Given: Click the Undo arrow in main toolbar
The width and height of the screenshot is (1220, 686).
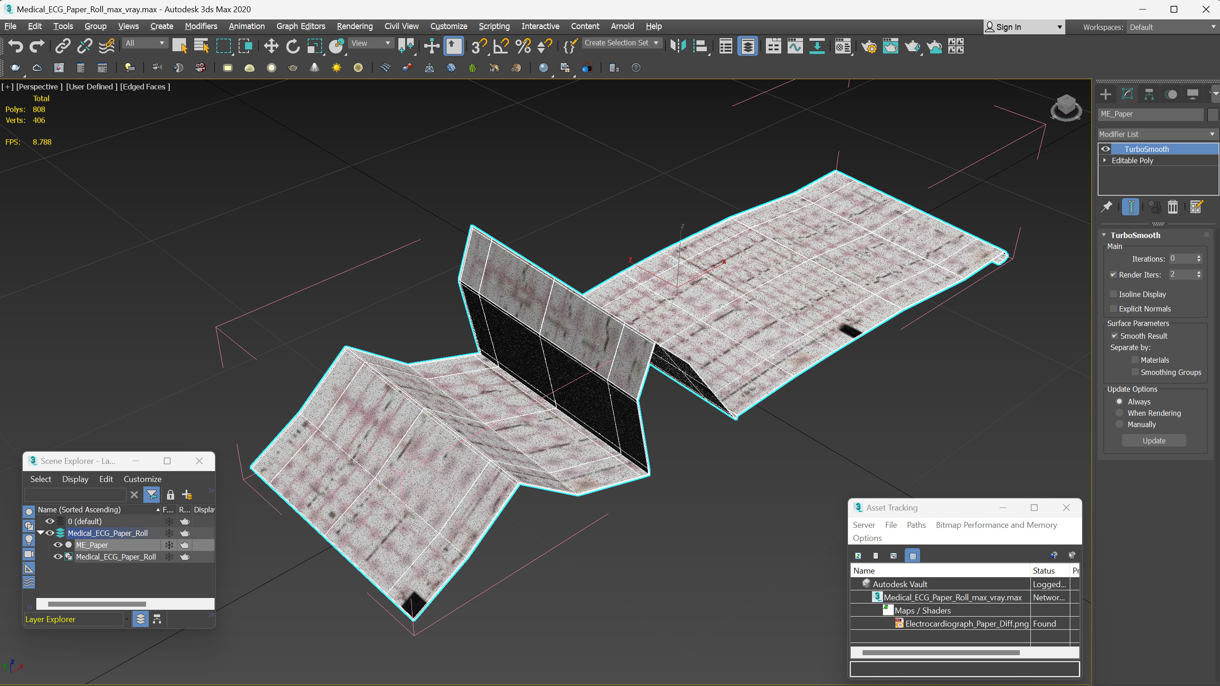Looking at the screenshot, I should [15, 46].
